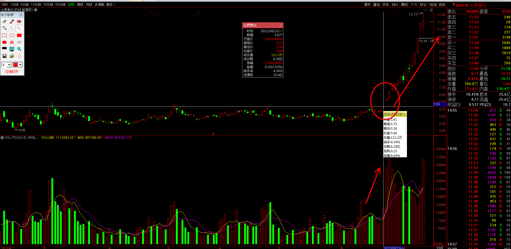Switch to the 60分钟 period tab
The height and width of the screenshot is (249, 511).
(x=60, y=5)
